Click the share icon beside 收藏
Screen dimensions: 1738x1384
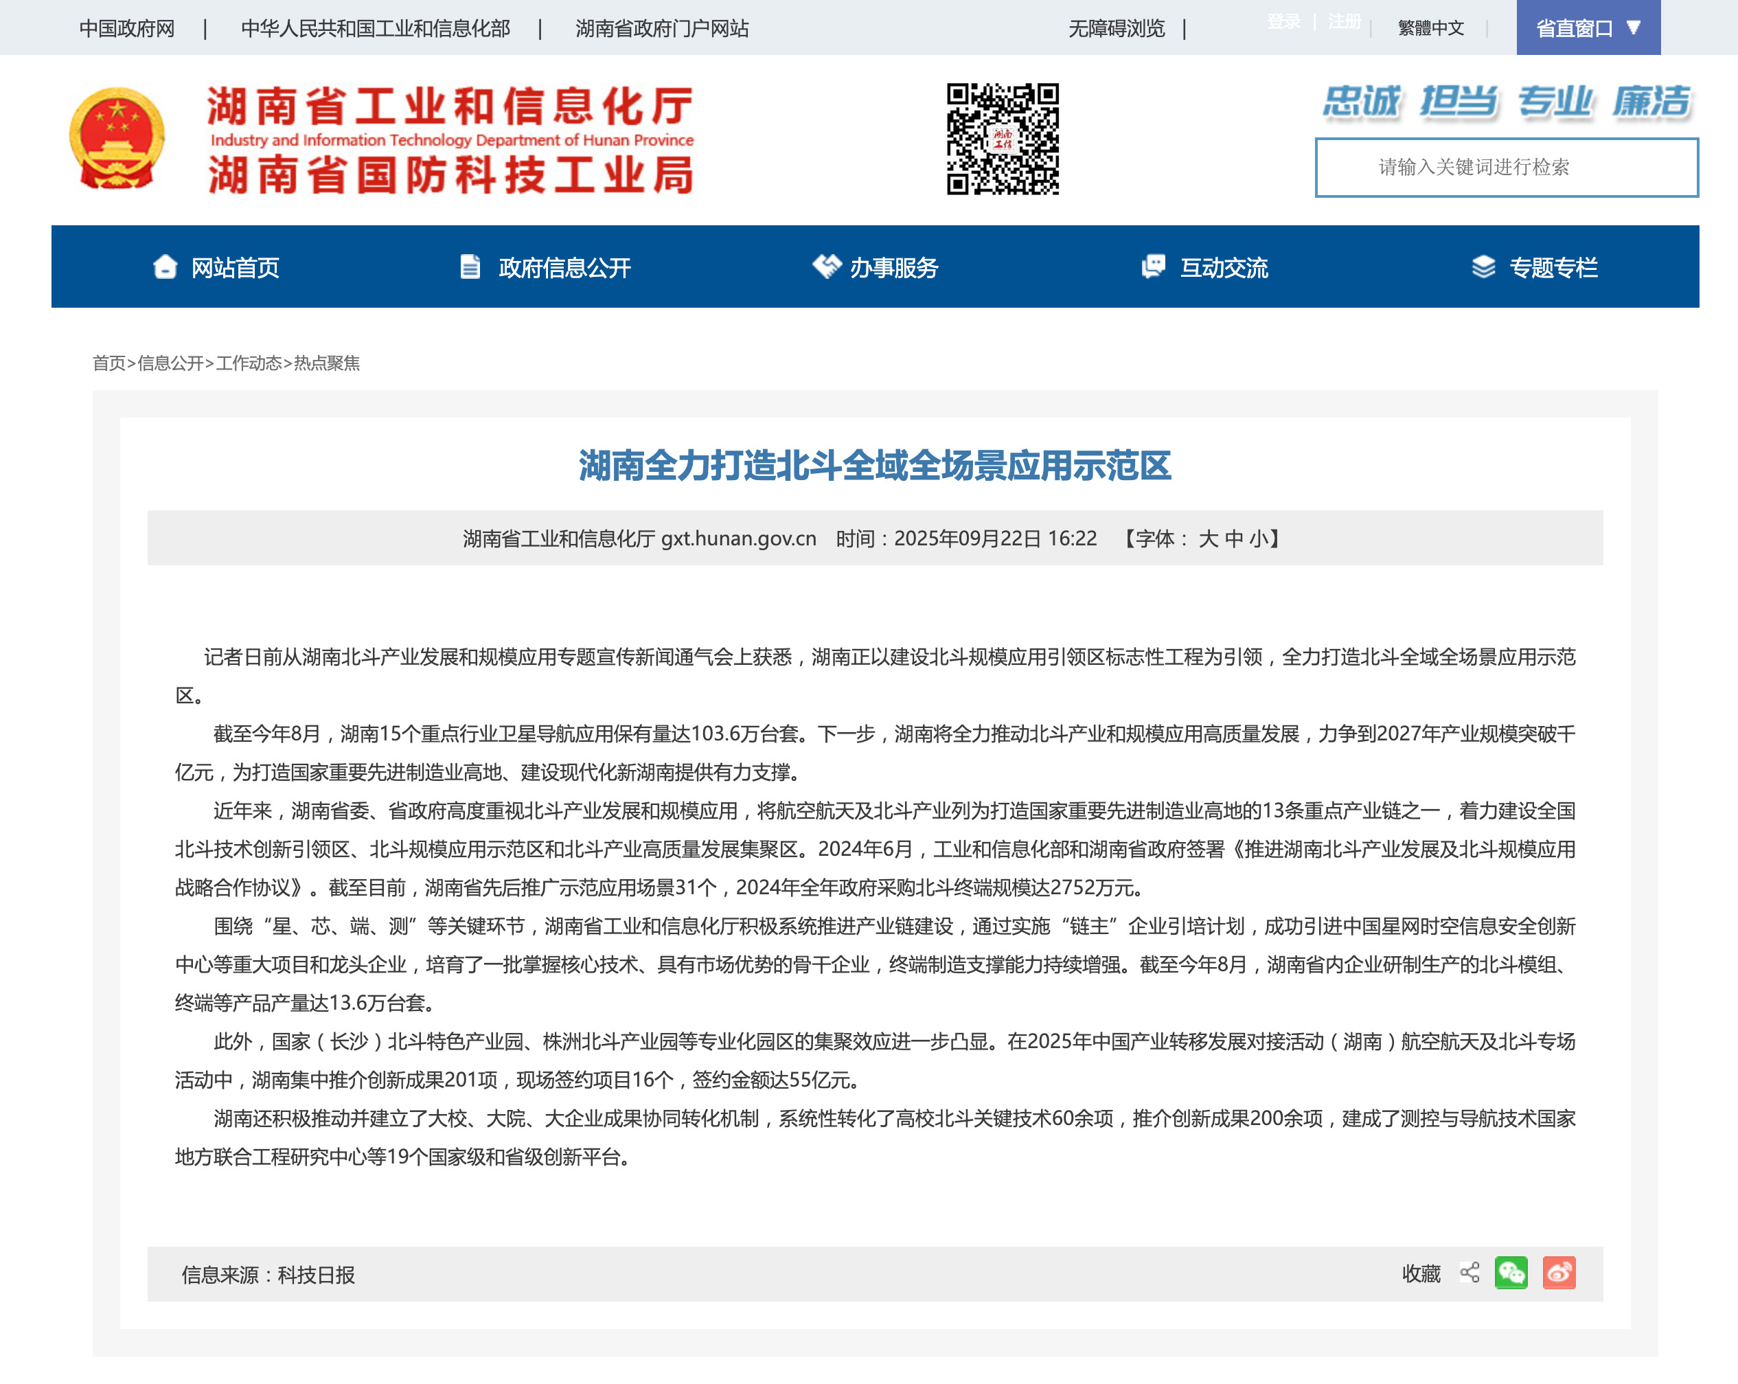coord(1470,1273)
